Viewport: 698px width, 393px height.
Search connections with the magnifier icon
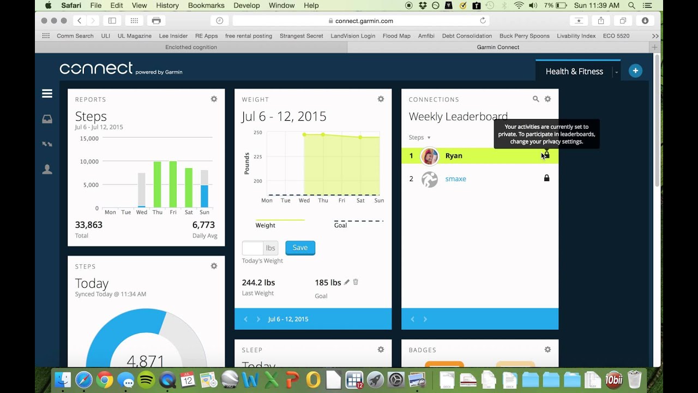(x=535, y=99)
